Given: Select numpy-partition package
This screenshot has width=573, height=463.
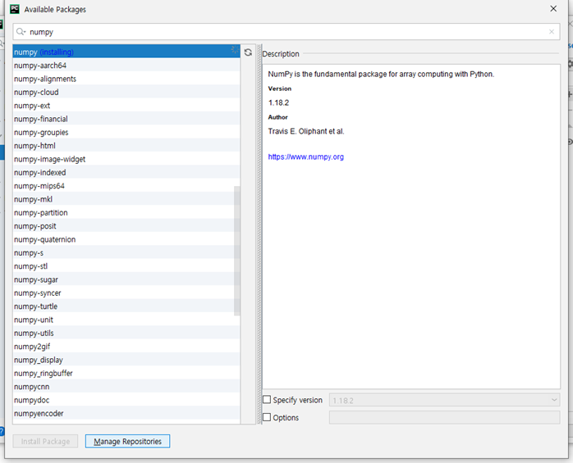Looking at the screenshot, I should point(126,212).
